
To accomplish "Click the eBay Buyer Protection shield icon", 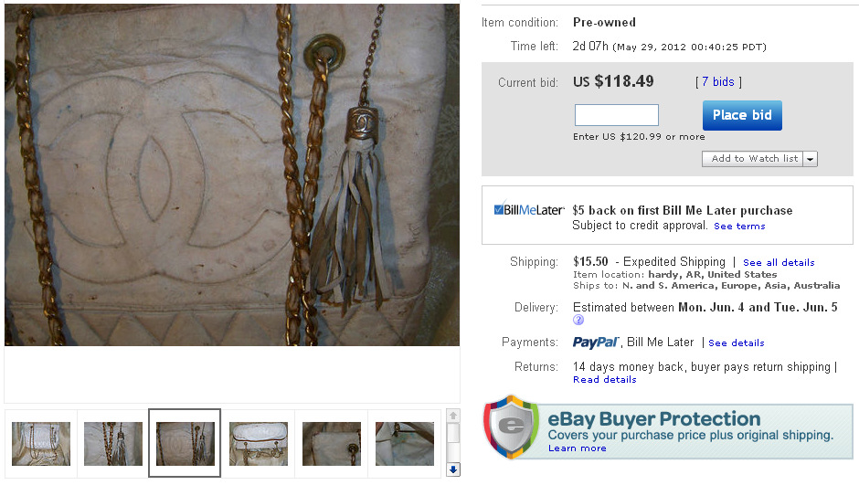I will point(511,427).
